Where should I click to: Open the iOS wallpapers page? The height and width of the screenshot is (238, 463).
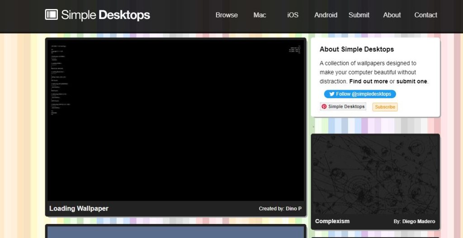point(293,15)
